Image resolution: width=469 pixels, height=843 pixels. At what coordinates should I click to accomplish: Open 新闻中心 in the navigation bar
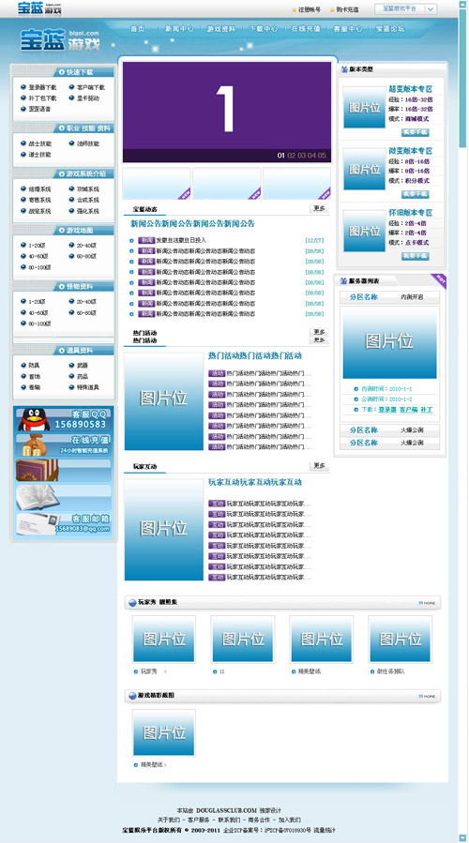(179, 29)
